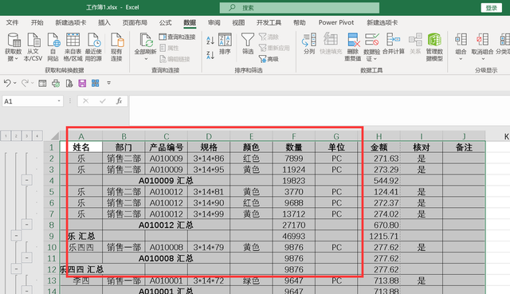Save the workbook using the purple disk icon
510x294 pixels.
tap(82, 83)
